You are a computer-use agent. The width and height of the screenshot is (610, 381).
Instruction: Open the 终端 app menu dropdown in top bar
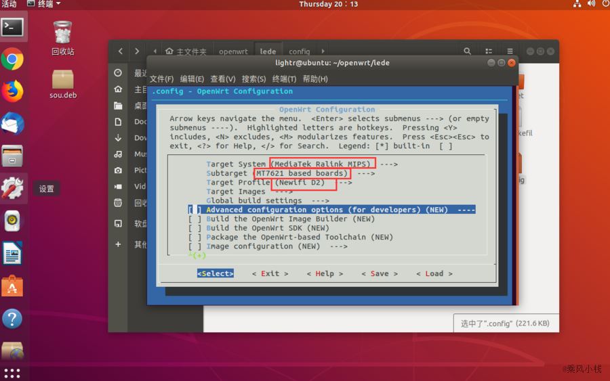pos(44,4)
